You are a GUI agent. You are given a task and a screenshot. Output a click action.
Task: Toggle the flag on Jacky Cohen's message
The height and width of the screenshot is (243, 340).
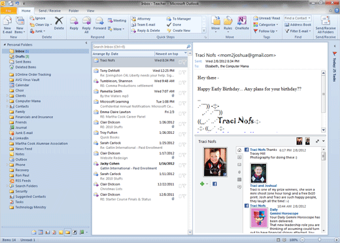point(184,165)
